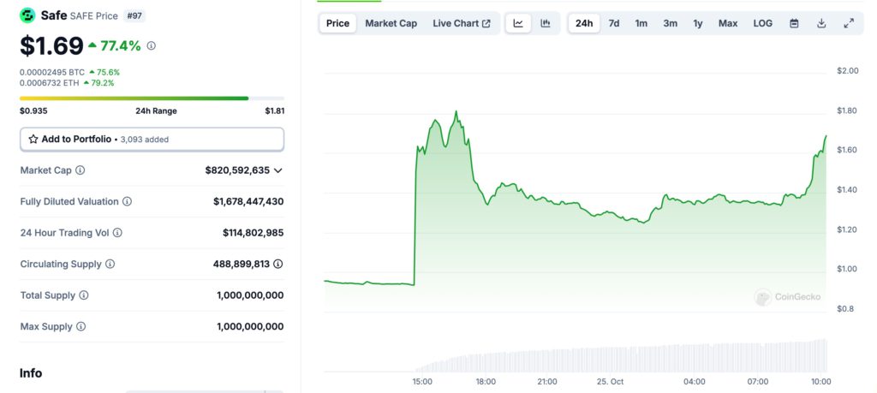The width and height of the screenshot is (877, 393).
Task: Click info icon beside Circulating Supply value
Action: 277,264
